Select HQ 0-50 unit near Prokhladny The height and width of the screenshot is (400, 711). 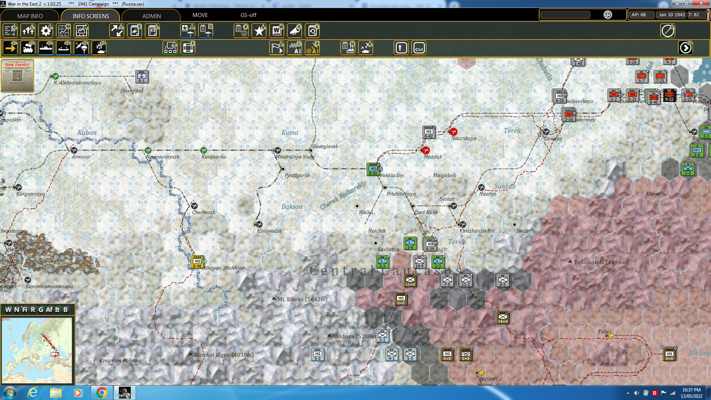pyautogui.click(x=373, y=169)
